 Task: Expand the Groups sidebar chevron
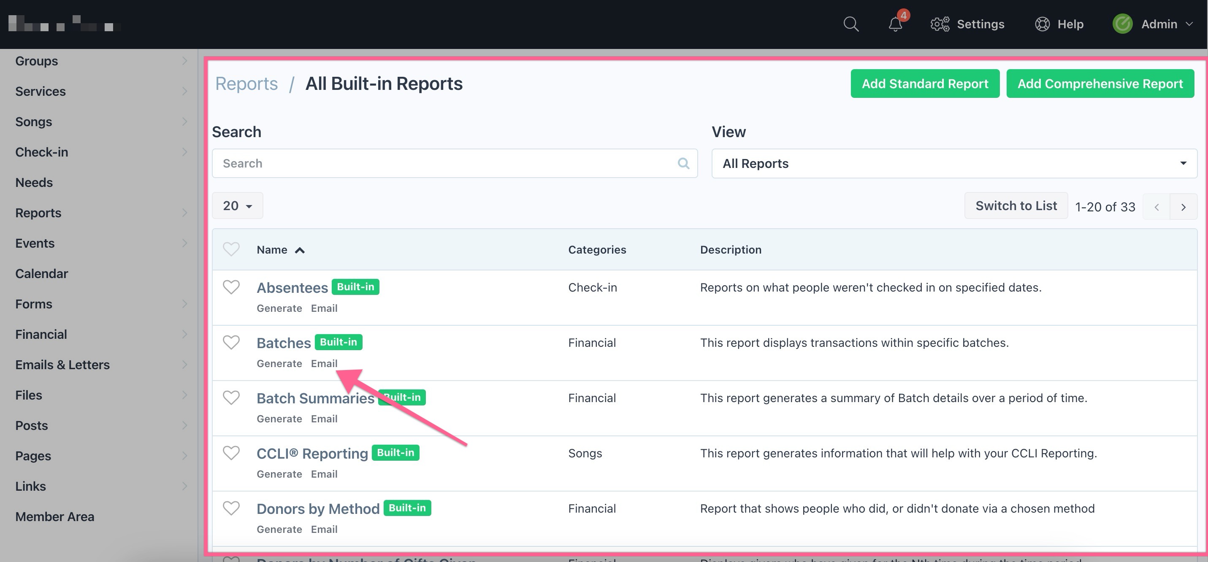[184, 61]
